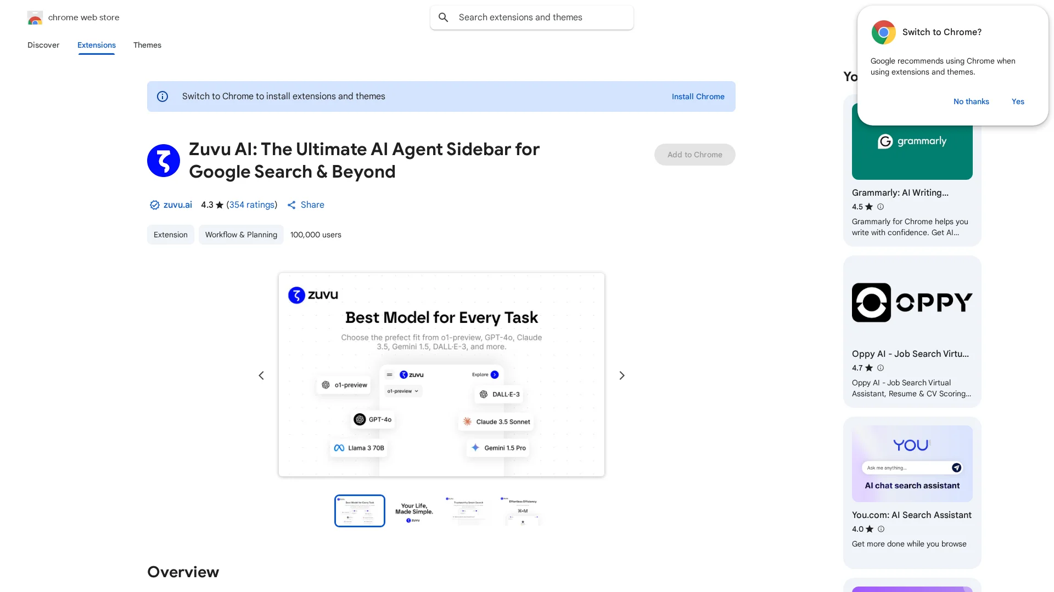The image size is (1054, 592).
Task: Click the info icon beside Oppy's rating
Action: pos(881,368)
